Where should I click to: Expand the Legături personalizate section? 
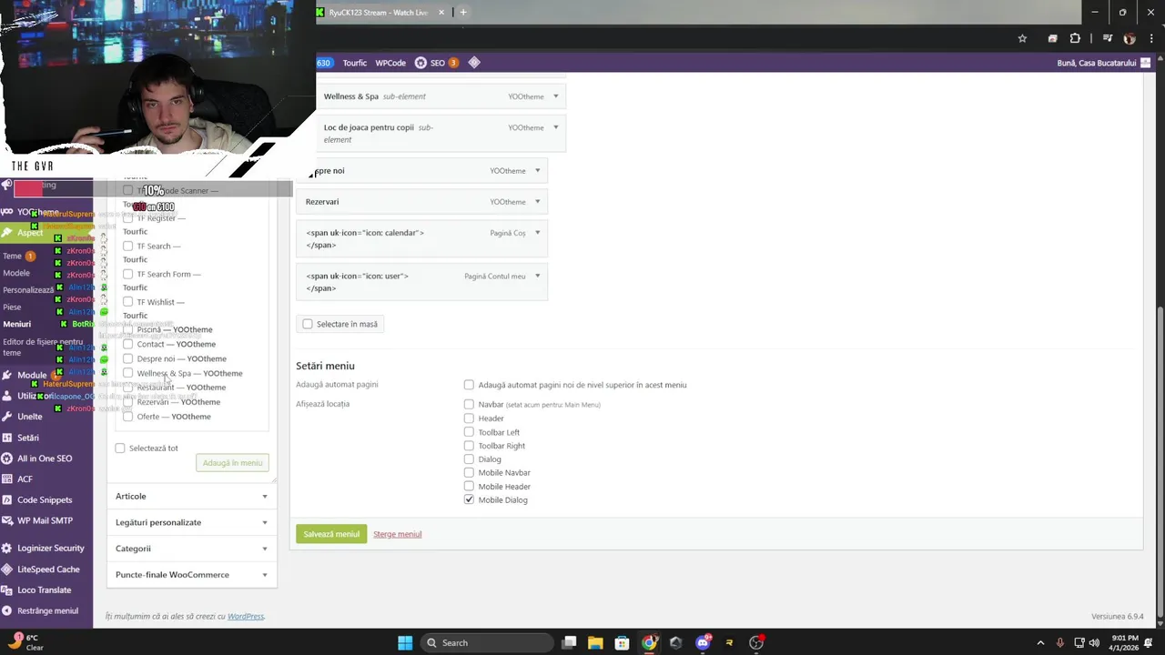click(192, 522)
